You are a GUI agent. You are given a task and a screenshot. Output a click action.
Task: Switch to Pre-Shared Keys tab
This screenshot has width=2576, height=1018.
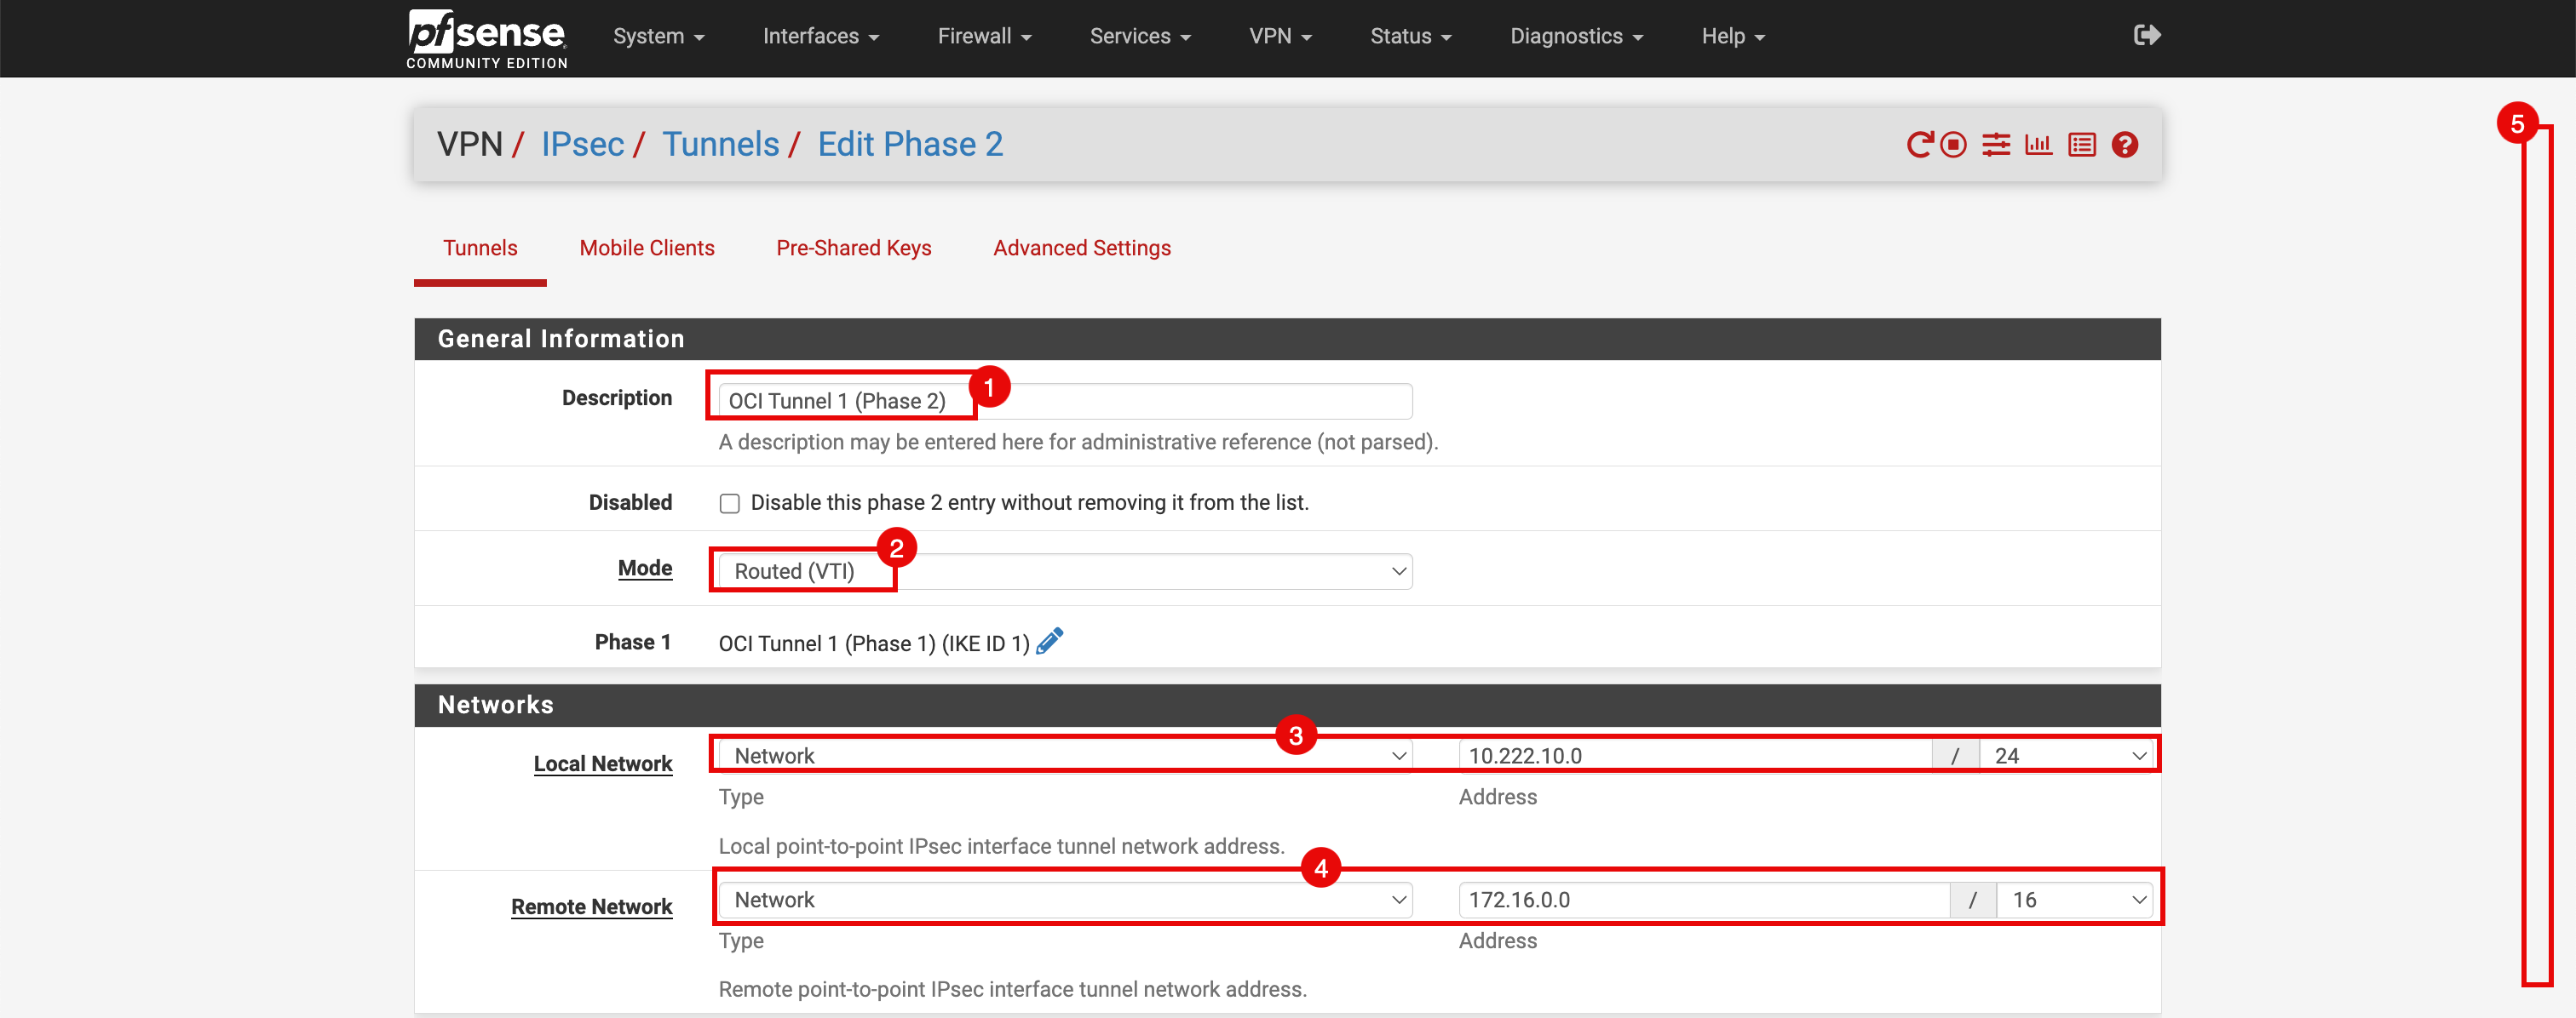(853, 248)
